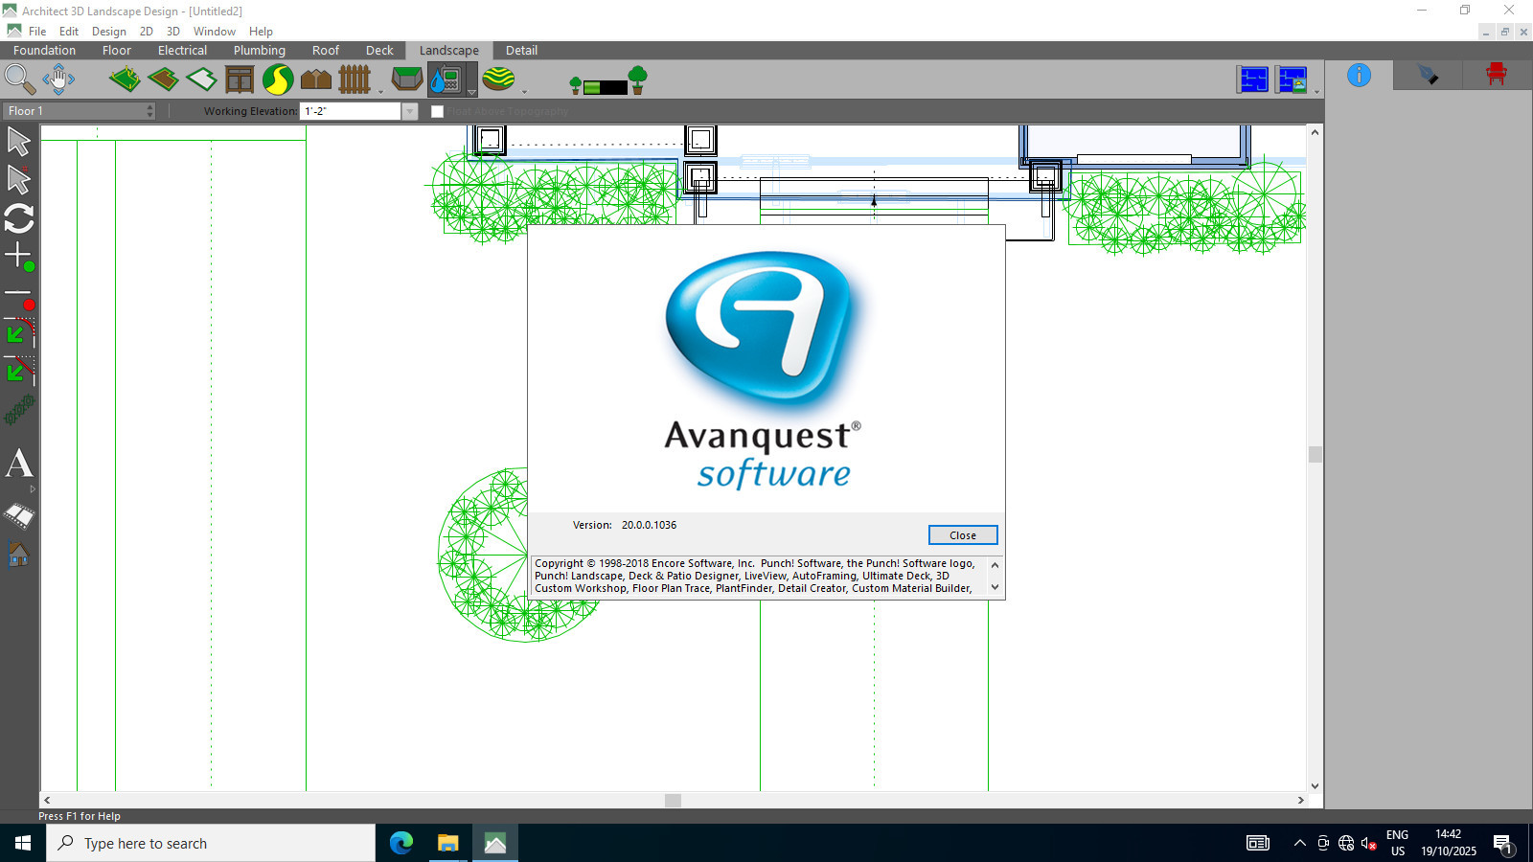This screenshot has width=1533, height=862.
Task: Click the 2D floor plan view icon
Action: 1252,79
